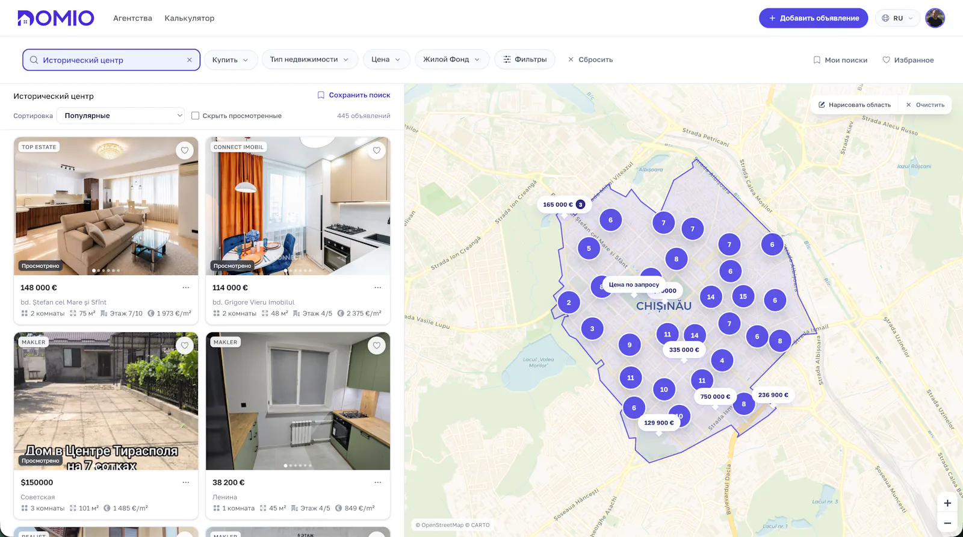
Task: Click Добавить объявление button
Action: (x=813, y=18)
